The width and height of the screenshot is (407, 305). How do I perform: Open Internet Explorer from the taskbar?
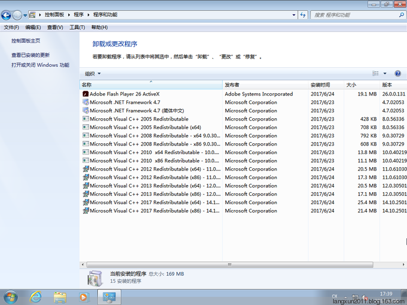pos(36,297)
